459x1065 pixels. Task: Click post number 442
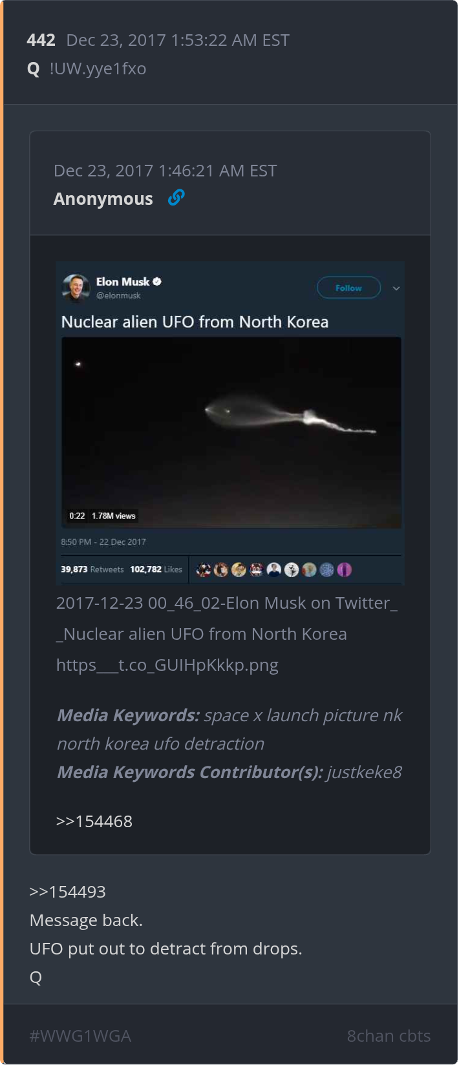point(41,40)
